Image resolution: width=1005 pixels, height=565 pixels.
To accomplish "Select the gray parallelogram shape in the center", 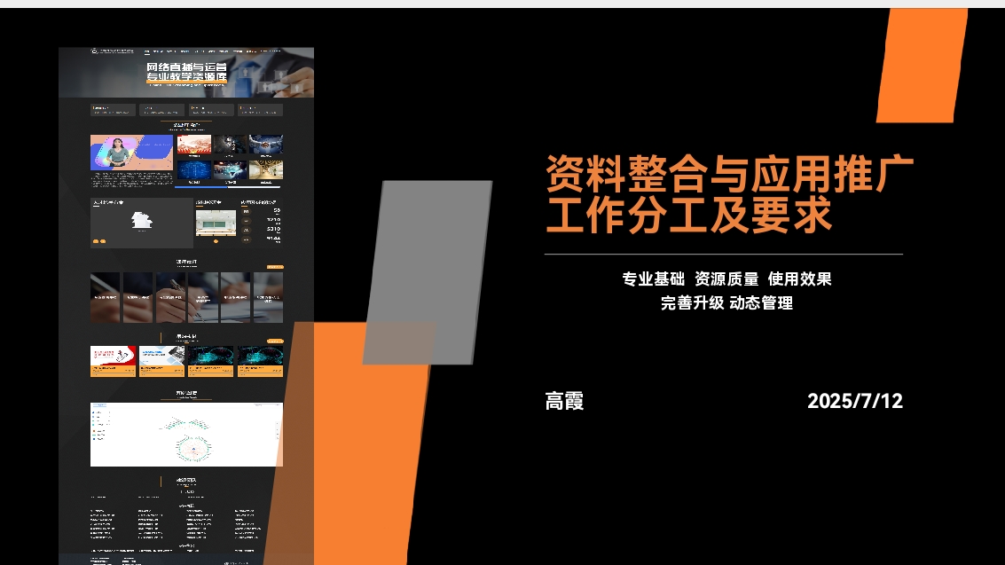I will pyautogui.click(x=428, y=272).
